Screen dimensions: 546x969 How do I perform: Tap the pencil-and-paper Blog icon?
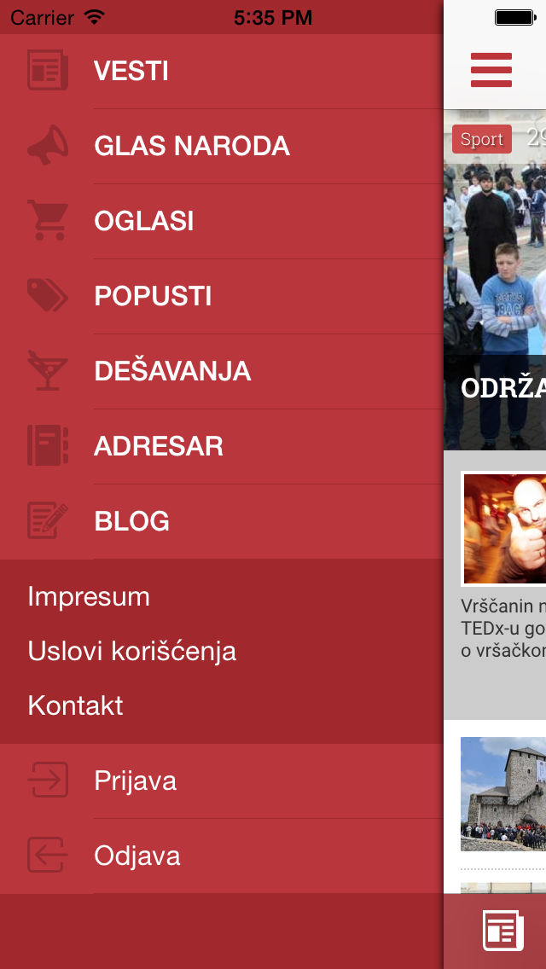(48, 520)
